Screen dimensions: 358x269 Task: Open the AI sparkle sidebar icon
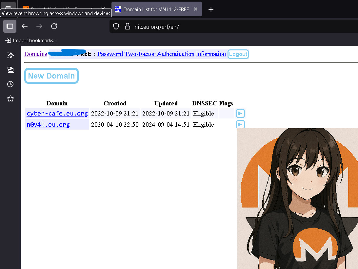[10, 55]
